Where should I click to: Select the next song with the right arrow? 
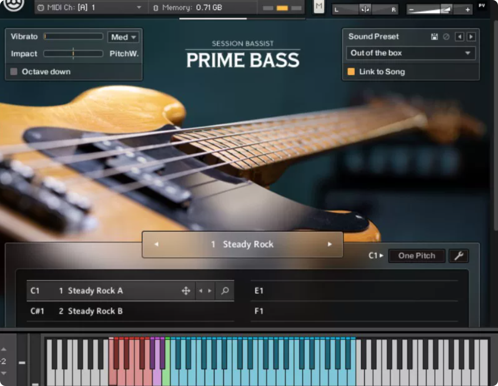pyautogui.click(x=329, y=244)
